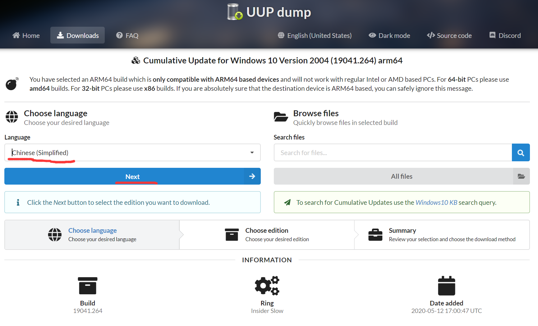
Task: Click the archive box icon for Choose edition
Action: 232,235
